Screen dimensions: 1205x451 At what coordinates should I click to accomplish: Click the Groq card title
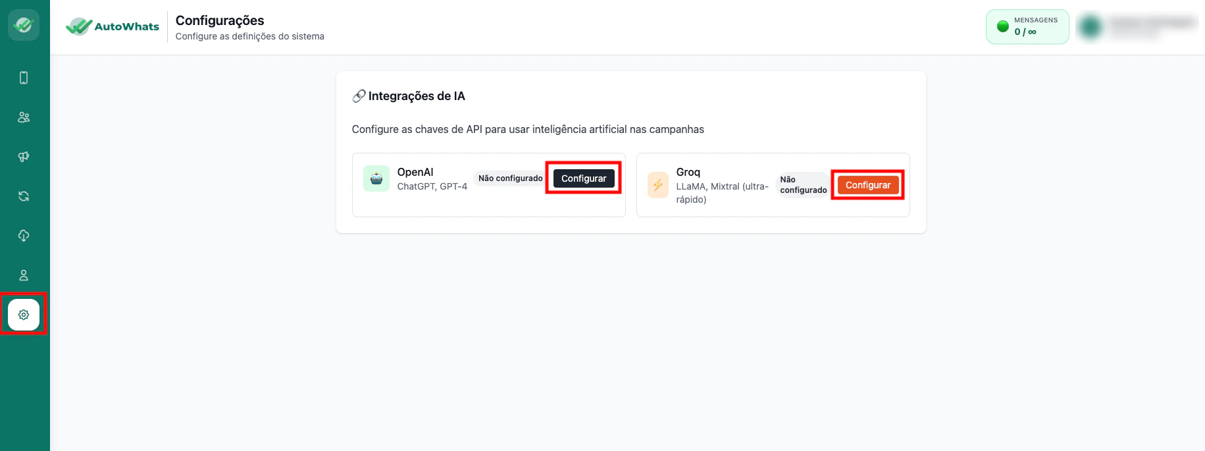click(688, 172)
